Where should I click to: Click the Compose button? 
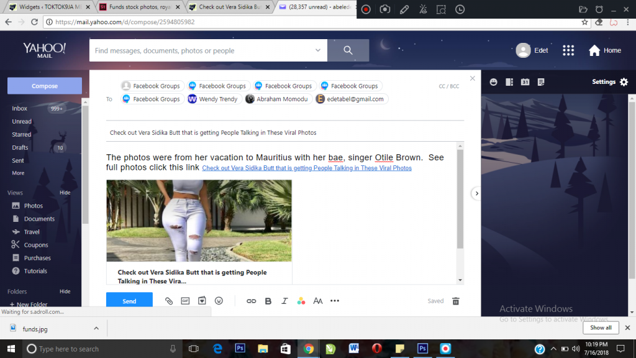(x=45, y=86)
